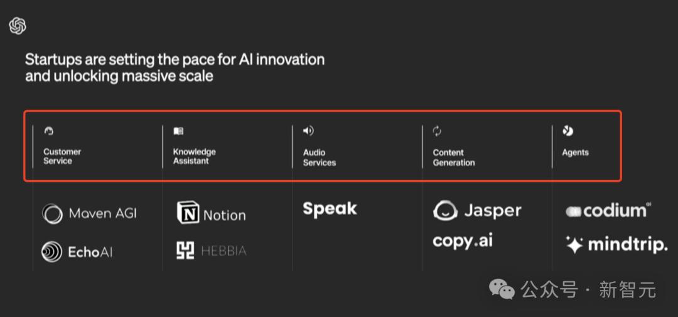This screenshot has height=317, width=678.
Task: Open the codium startup wordmark
Action: 608,212
